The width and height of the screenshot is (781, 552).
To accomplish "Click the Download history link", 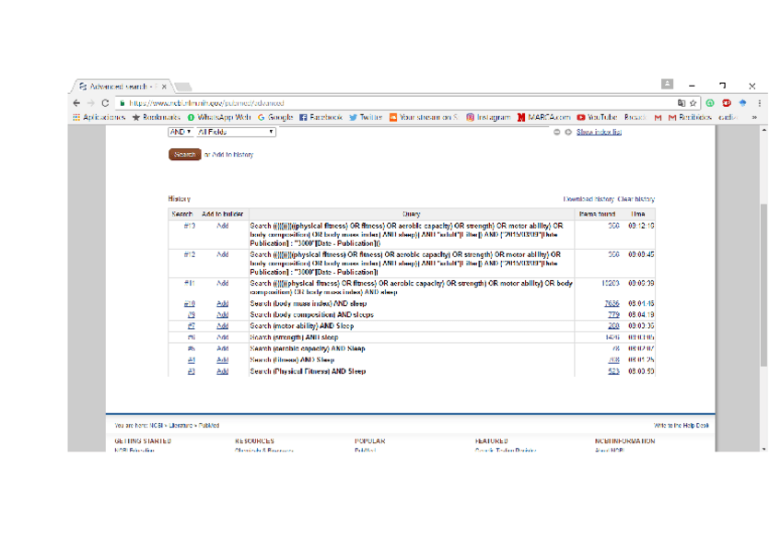I will click(589, 199).
